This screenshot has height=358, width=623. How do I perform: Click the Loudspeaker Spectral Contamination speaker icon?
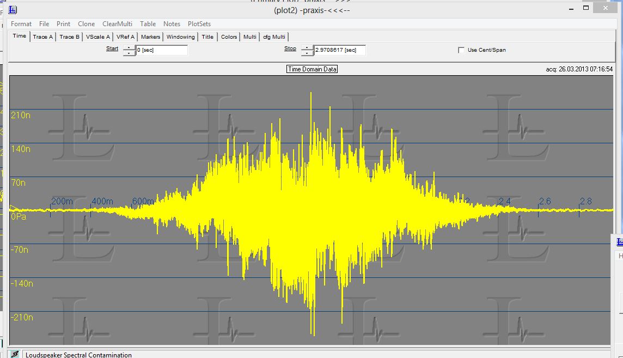(15, 354)
